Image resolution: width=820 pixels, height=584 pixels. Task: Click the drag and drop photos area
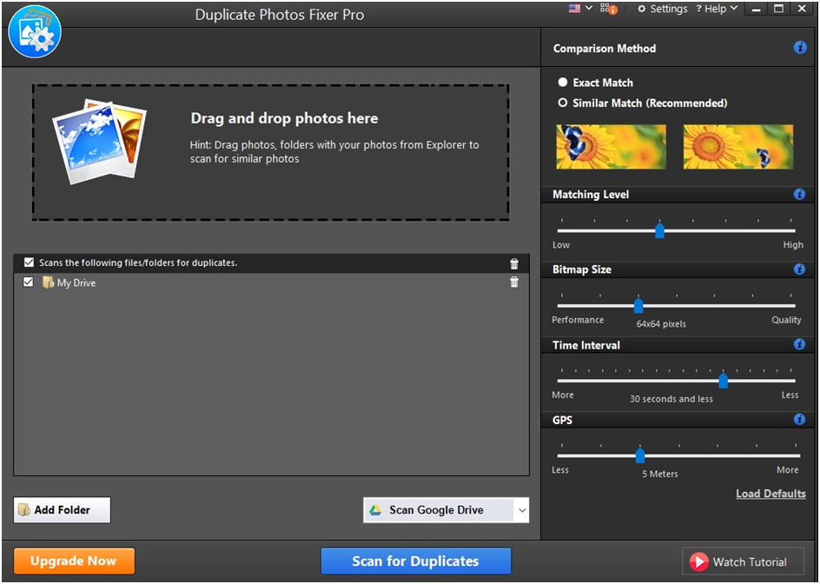click(271, 152)
